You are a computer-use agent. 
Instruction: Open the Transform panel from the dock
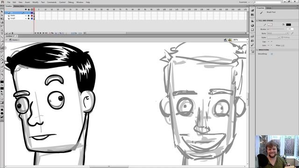(x=252, y=30)
